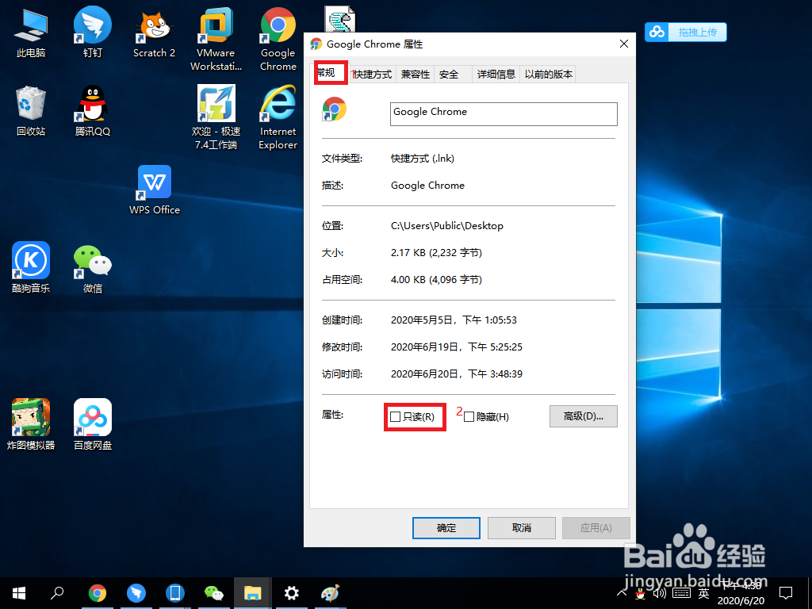Select the 回收站 recycle bin icon
The width and height of the screenshot is (812, 609).
[31, 111]
